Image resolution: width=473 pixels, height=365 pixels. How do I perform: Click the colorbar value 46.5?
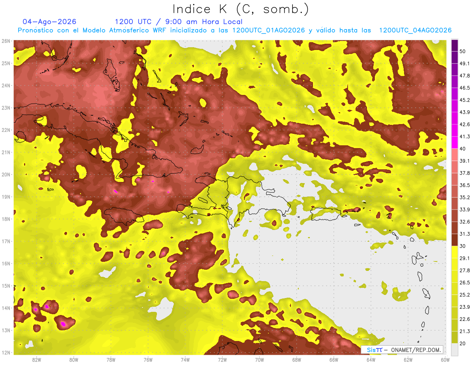465,88
